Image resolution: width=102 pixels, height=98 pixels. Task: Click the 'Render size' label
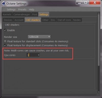10,37
